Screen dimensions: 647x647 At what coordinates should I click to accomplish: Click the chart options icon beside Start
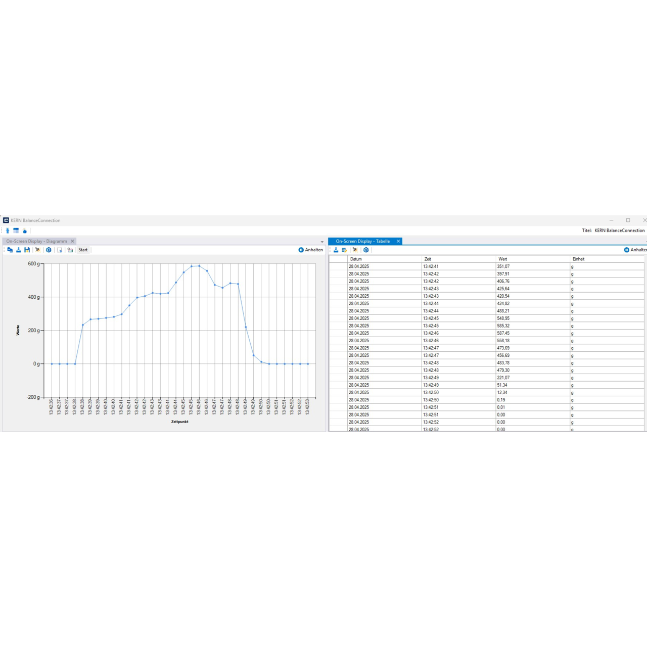tap(70, 250)
